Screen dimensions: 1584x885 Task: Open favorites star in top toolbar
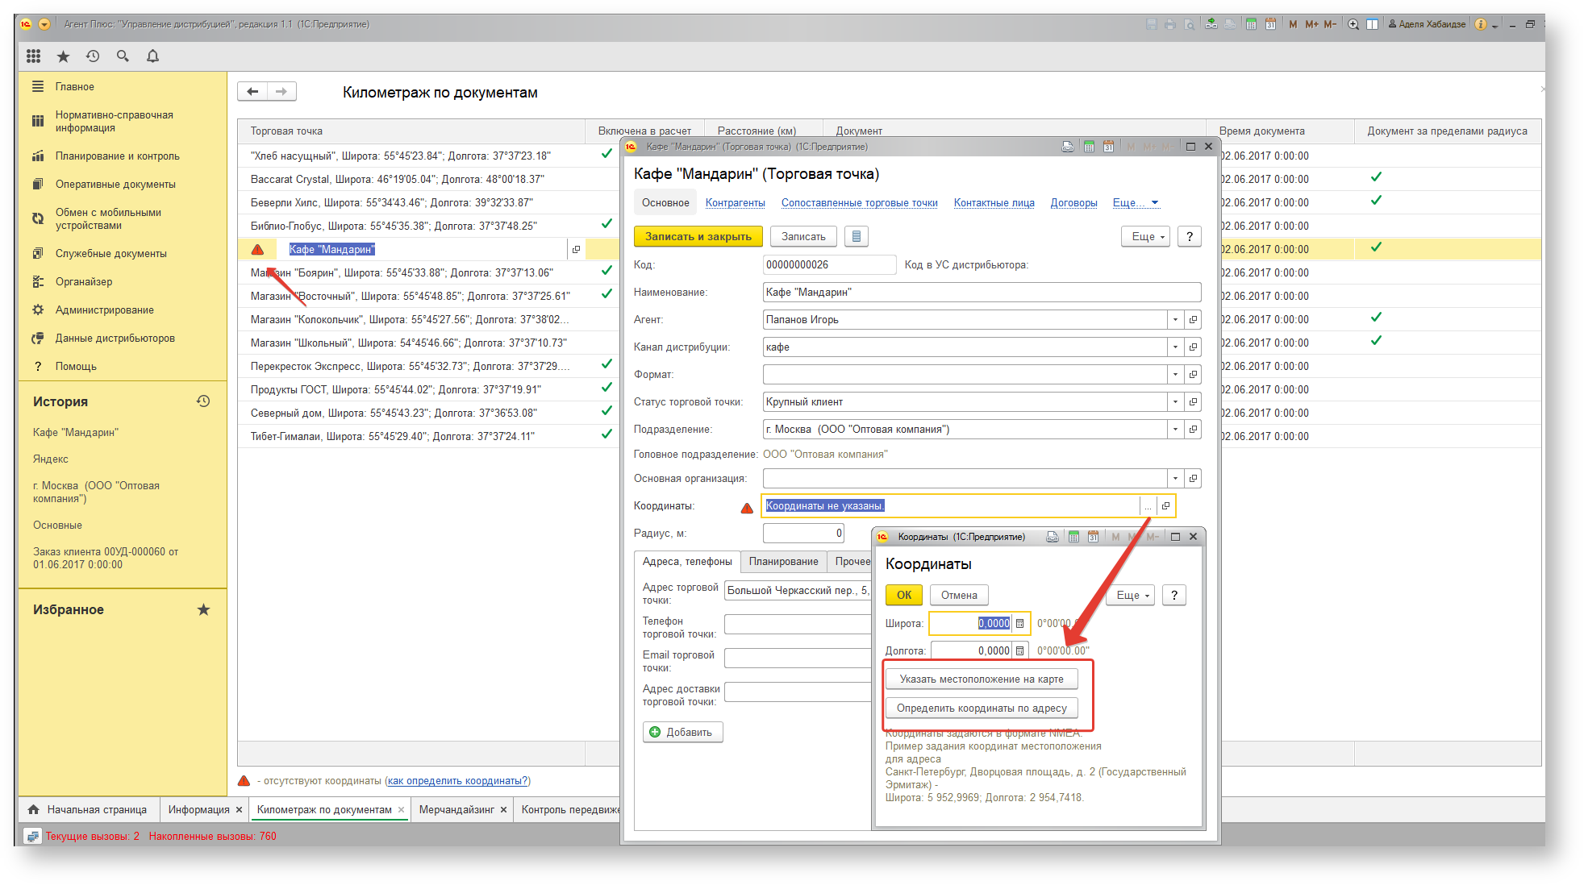click(x=63, y=56)
